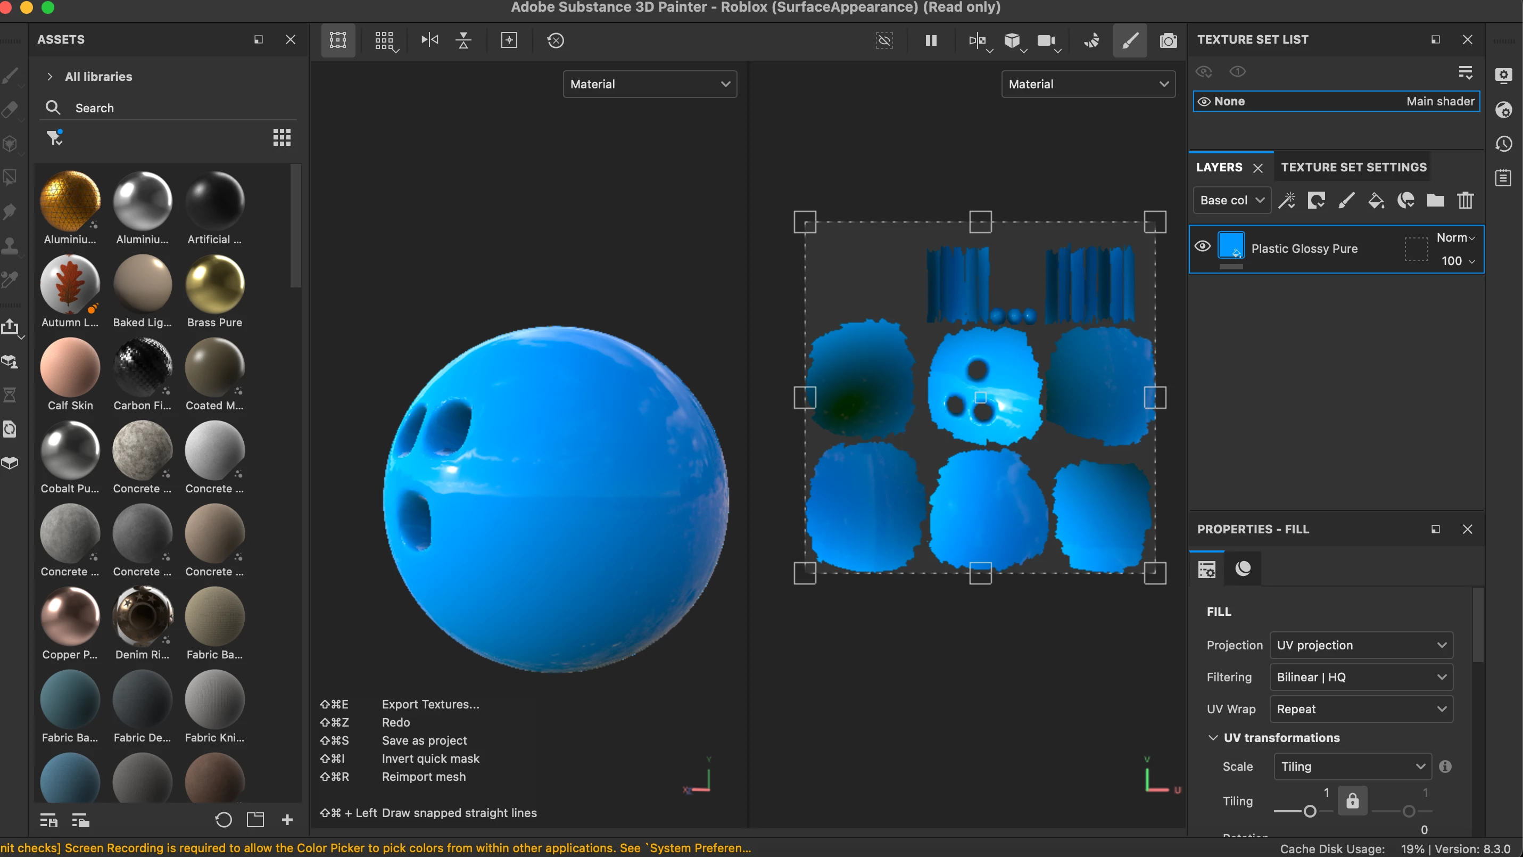Open the Projection dropdown showing UV projection
Viewport: 1523px width, 857px height.
(1361, 645)
